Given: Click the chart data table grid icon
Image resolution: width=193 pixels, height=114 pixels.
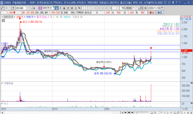Looking at the screenshot, I should point(3,21).
